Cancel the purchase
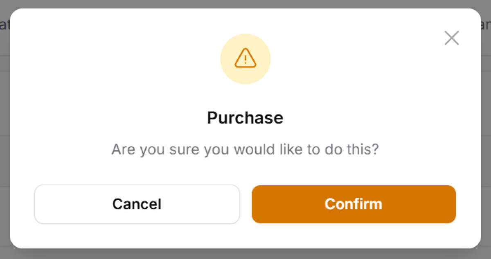Screen dimensions: 491x259 [137, 204]
